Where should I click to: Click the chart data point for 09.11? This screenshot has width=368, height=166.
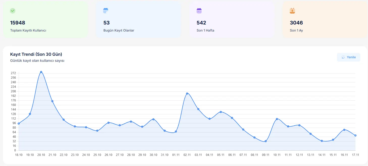click(266, 141)
